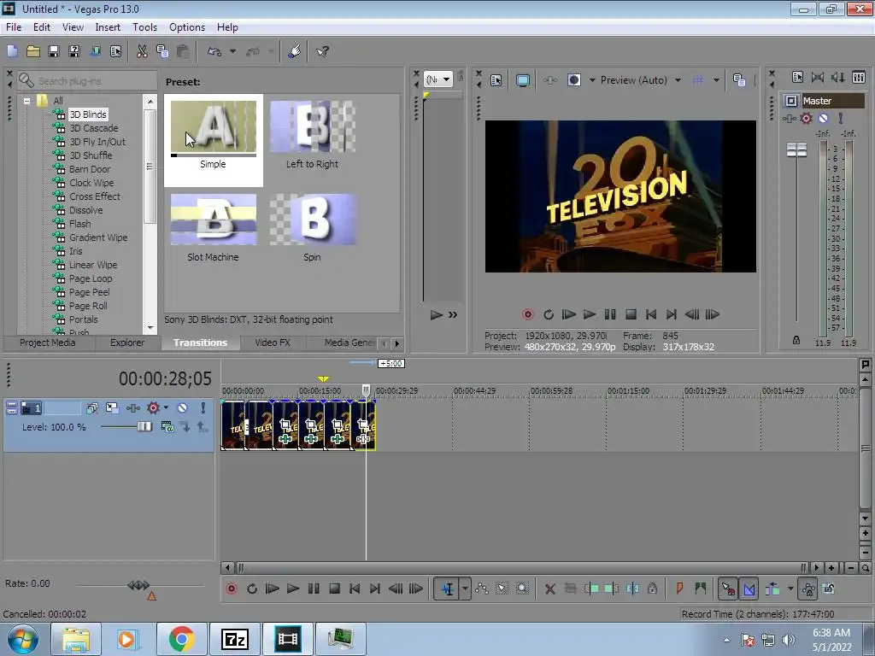The height and width of the screenshot is (656, 875).
Task: Open the Chrome icon on the taskbar
Action: tap(181, 639)
